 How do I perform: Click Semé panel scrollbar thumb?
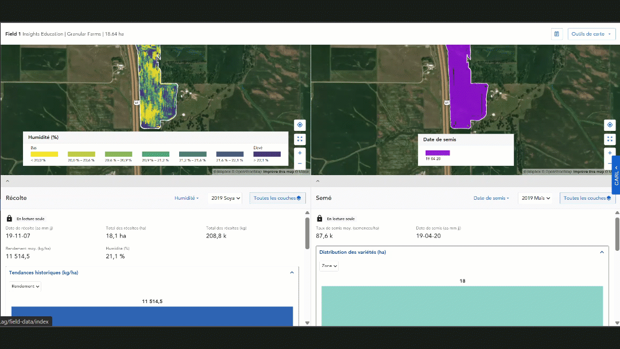pos(617,233)
